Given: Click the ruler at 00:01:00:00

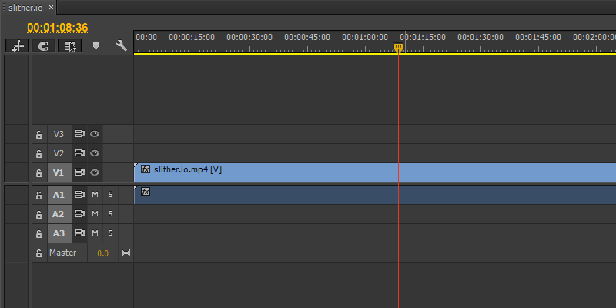Looking at the screenshot, I should 365,37.
